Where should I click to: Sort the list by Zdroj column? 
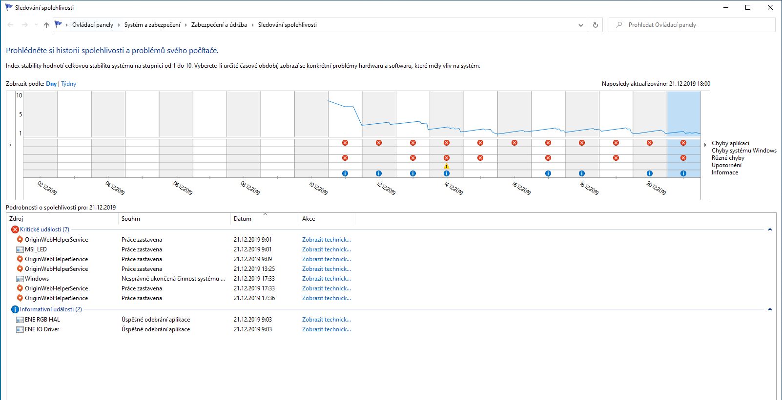pyautogui.click(x=16, y=219)
